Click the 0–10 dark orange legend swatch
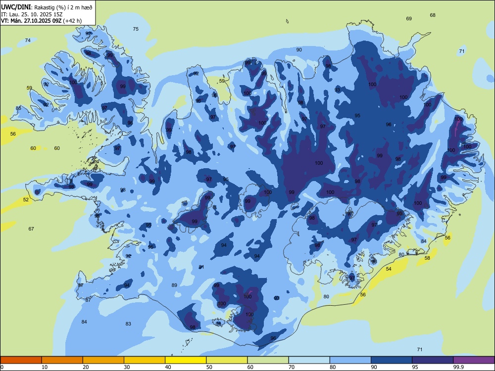 point(21,360)
